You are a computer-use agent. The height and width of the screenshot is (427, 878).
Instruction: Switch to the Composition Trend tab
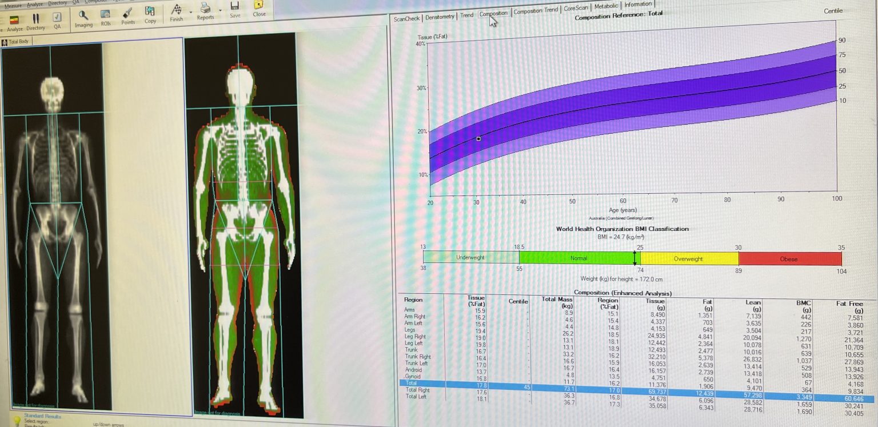[536, 10]
